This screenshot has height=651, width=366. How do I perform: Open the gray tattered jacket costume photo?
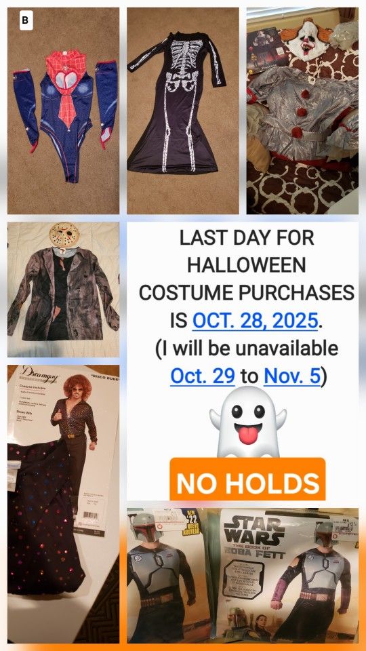[63, 290]
